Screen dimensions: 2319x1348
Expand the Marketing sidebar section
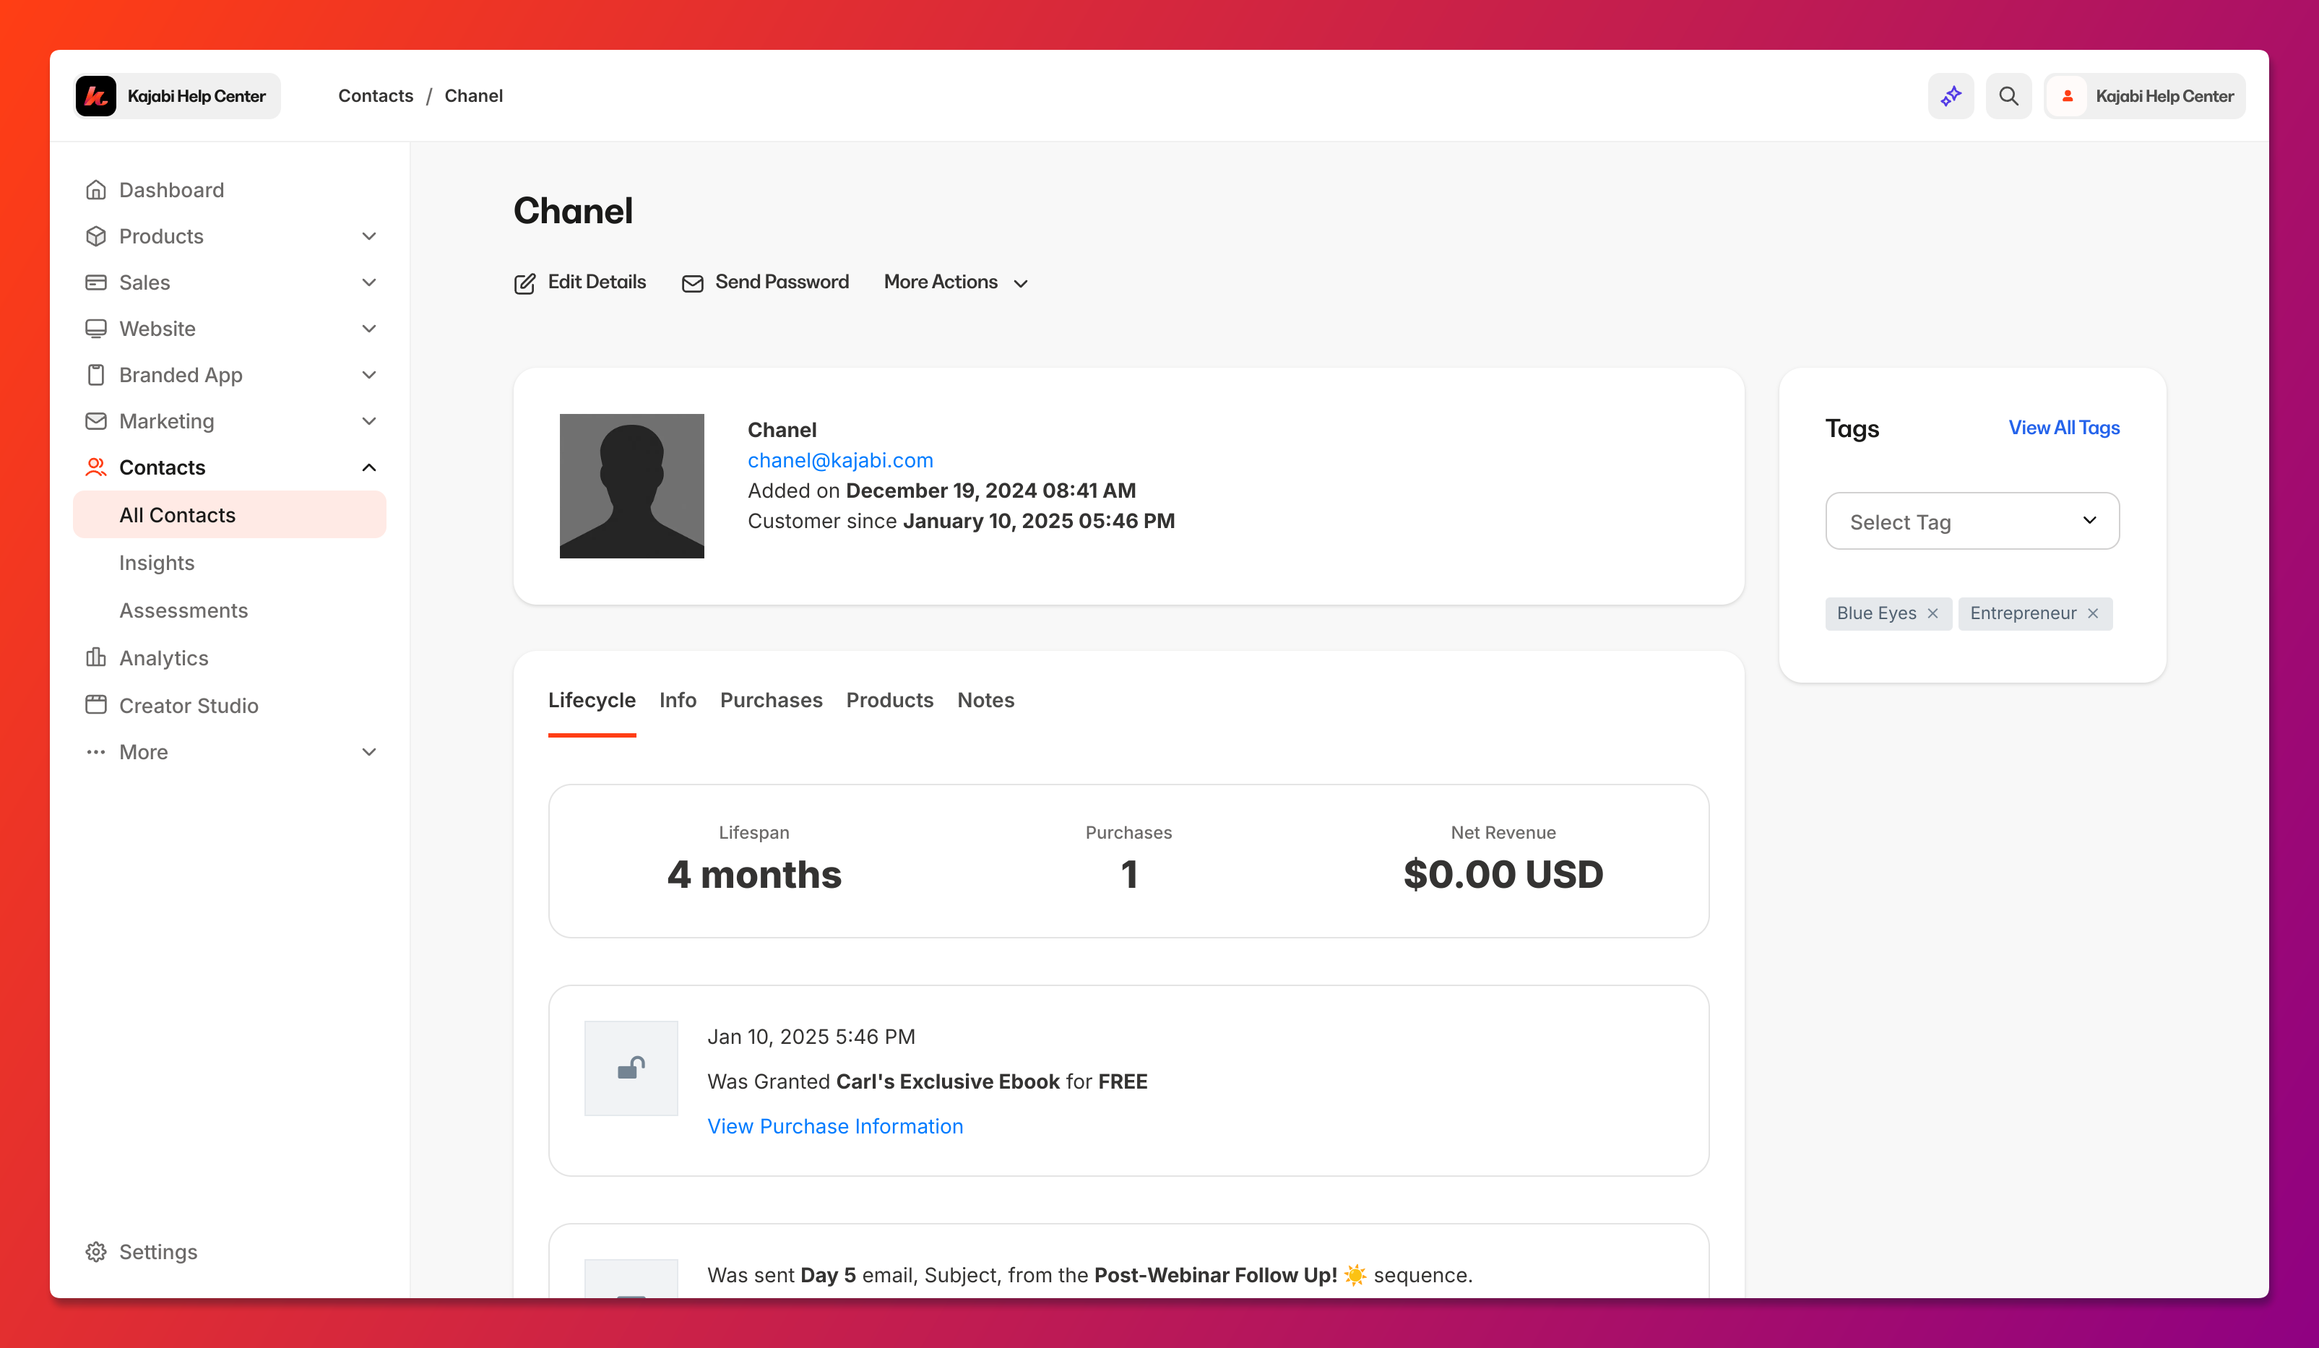pyautogui.click(x=369, y=421)
